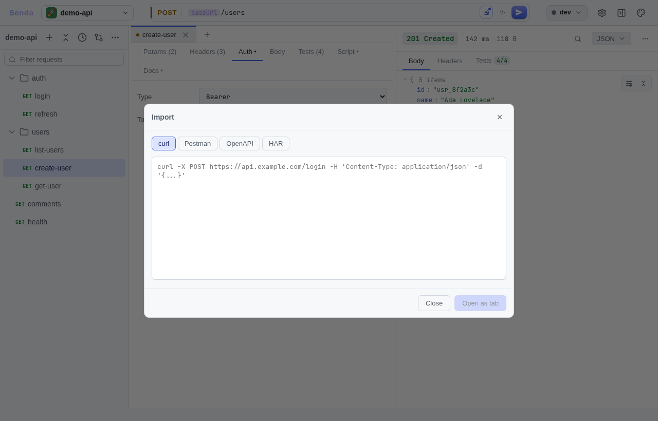The height and width of the screenshot is (421, 658).
Task: Click the 201 Created status badge
Action: [x=430, y=39]
